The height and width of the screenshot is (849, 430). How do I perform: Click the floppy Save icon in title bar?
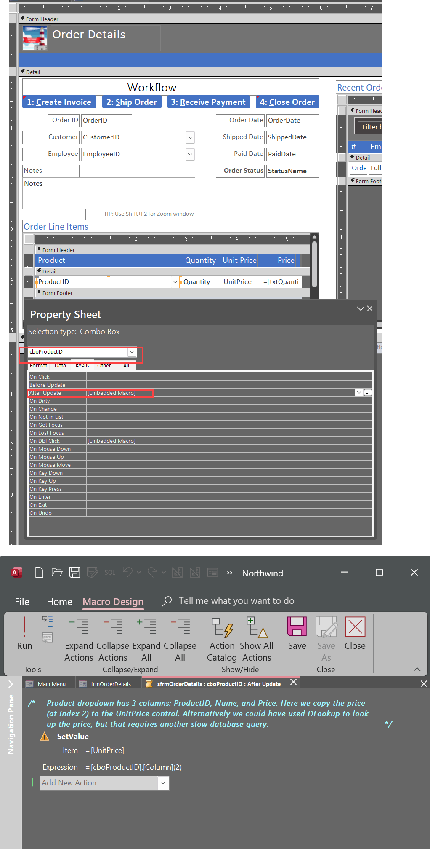(x=75, y=572)
